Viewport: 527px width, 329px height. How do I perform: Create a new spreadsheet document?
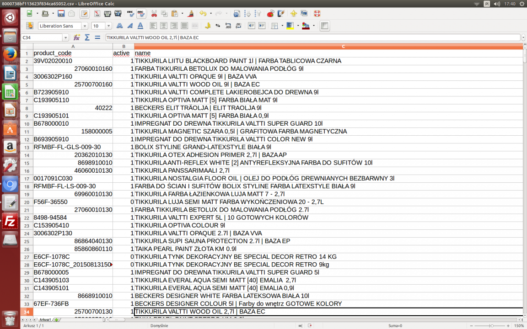pyautogui.click(x=30, y=14)
